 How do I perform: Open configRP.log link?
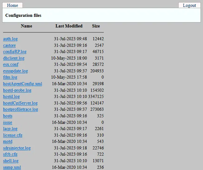tap(15, 52)
